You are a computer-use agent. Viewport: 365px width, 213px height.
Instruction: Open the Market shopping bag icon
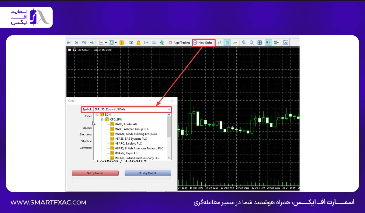(138, 43)
